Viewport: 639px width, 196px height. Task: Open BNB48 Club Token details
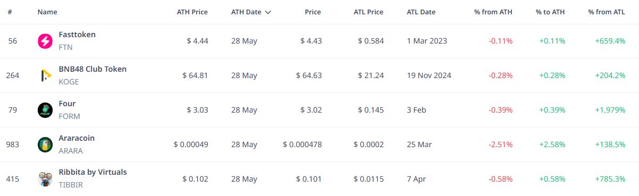click(93, 69)
